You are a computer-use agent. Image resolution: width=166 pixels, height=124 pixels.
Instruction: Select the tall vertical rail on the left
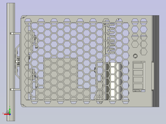click(x=11, y=62)
